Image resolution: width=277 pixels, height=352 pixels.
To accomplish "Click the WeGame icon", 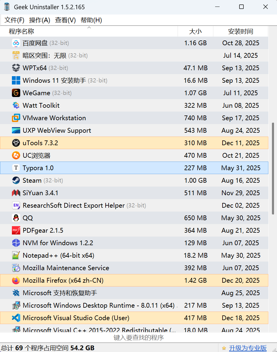I will coord(16,93).
